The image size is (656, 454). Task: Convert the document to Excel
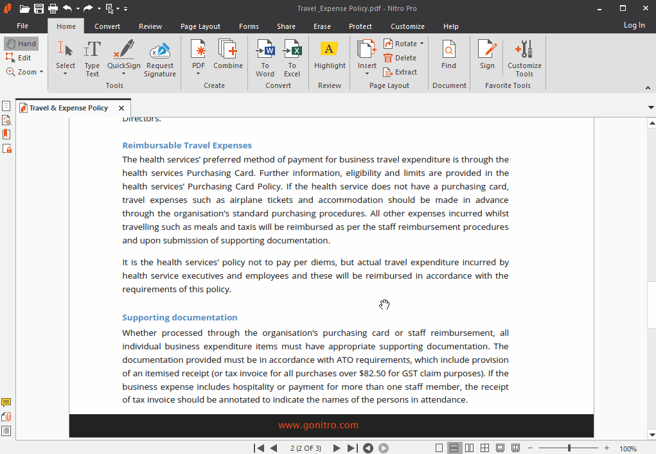(292, 58)
